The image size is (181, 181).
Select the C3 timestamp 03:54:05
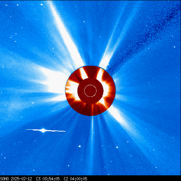pyautogui.click(x=51, y=179)
